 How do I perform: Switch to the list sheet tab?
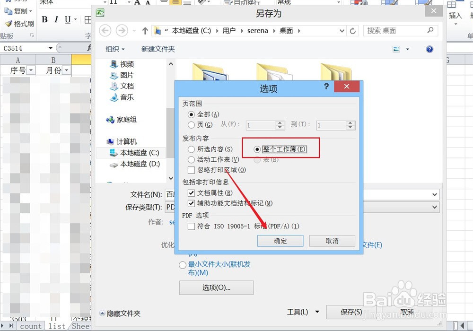click(56, 326)
